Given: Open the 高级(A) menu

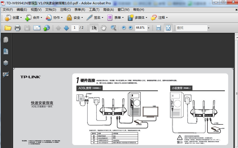Looking at the screenshot, I should coord(108,10).
